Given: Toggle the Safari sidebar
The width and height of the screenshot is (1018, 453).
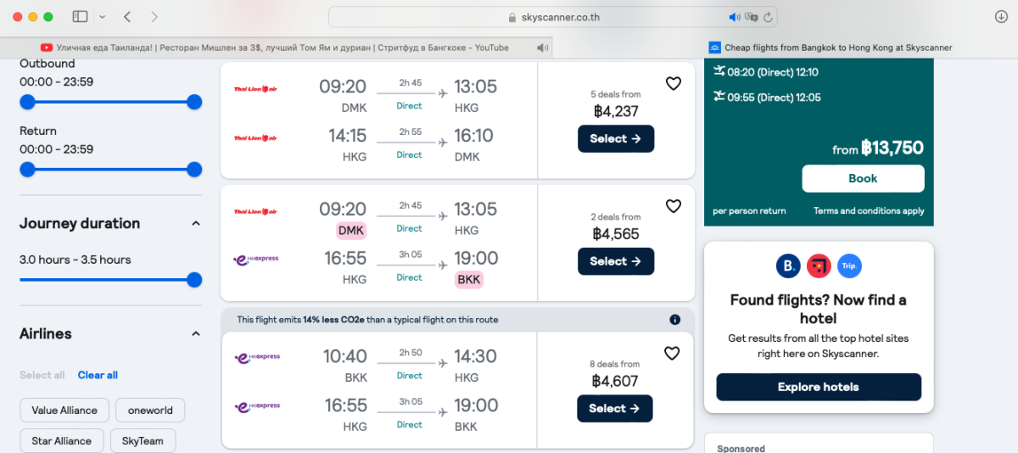Looking at the screenshot, I should pos(81,17).
